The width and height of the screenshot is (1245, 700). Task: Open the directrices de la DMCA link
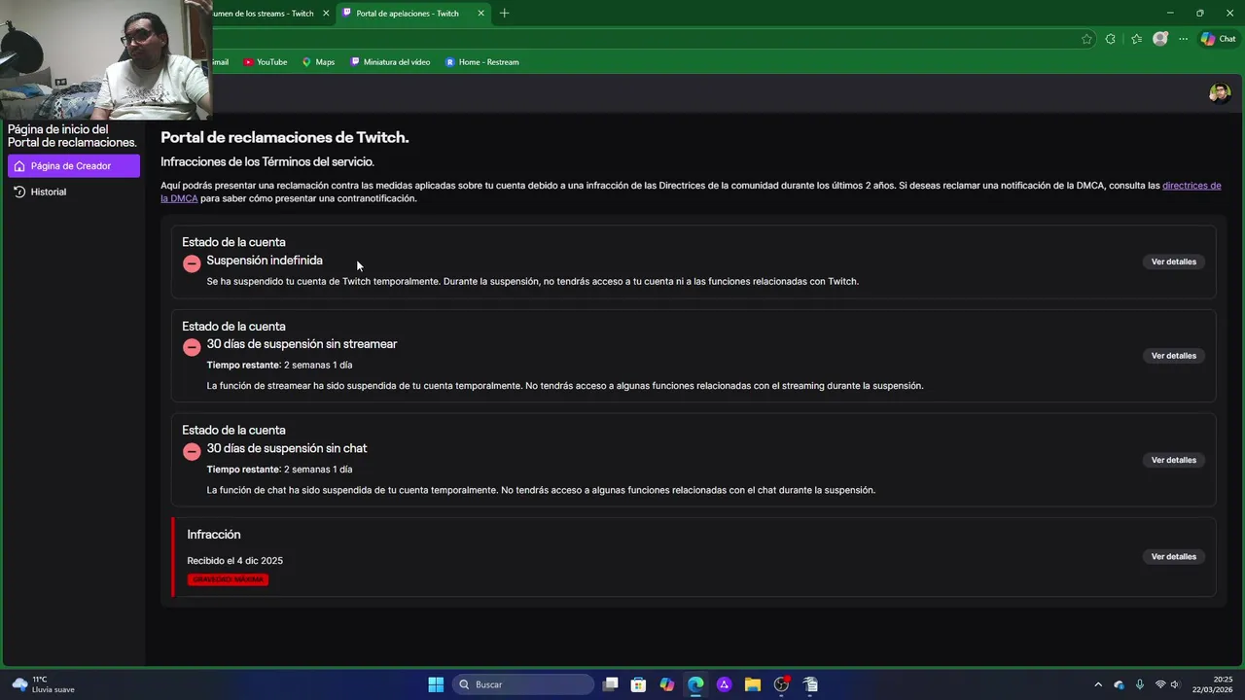1192,185
